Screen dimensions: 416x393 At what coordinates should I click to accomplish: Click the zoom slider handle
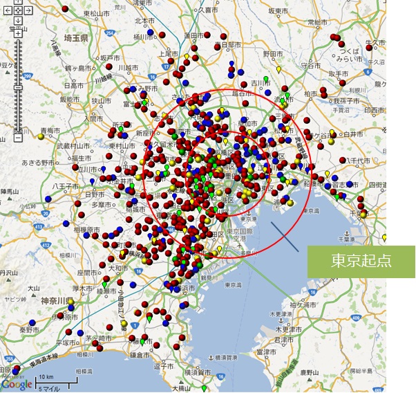click(18, 88)
